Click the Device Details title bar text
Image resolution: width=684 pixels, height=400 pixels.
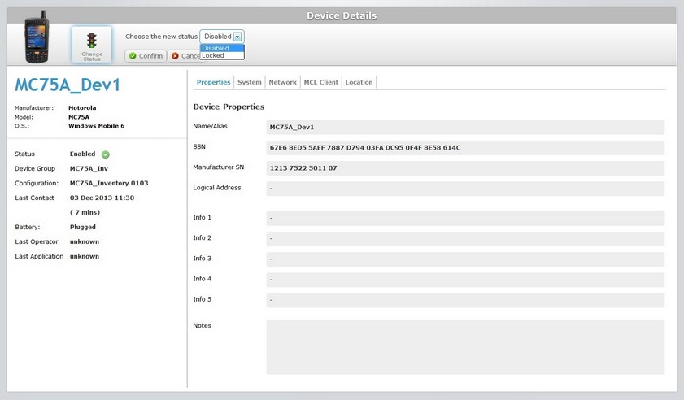click(x=342, y=15)
